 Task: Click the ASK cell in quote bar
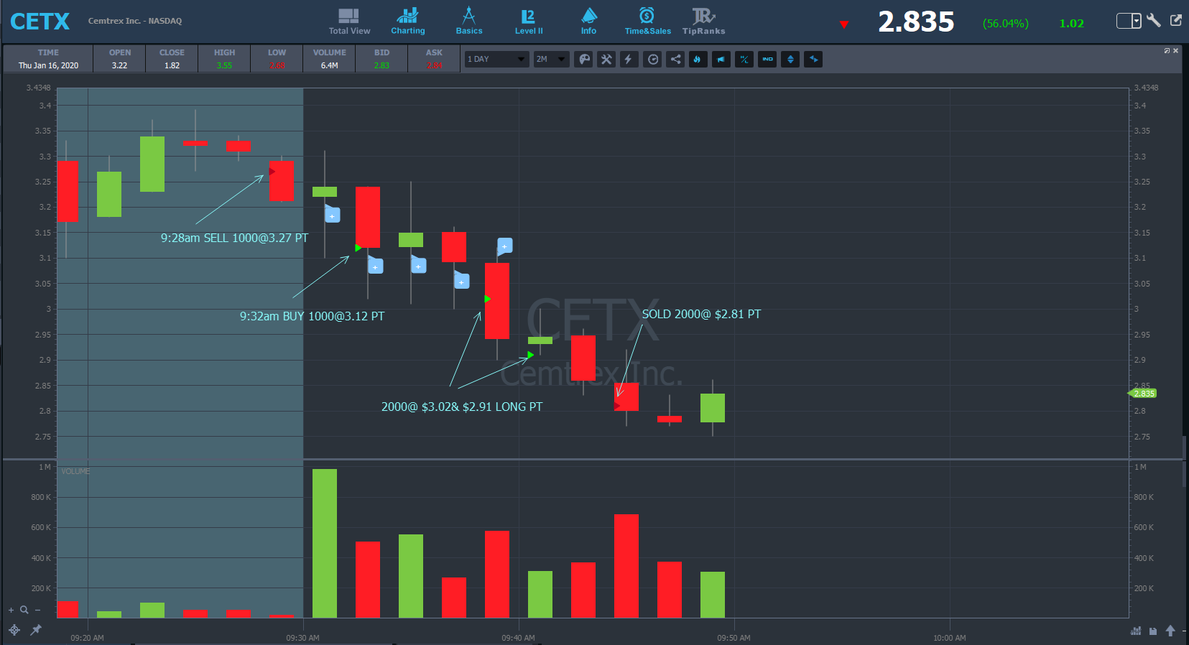(x=434, y=59)
